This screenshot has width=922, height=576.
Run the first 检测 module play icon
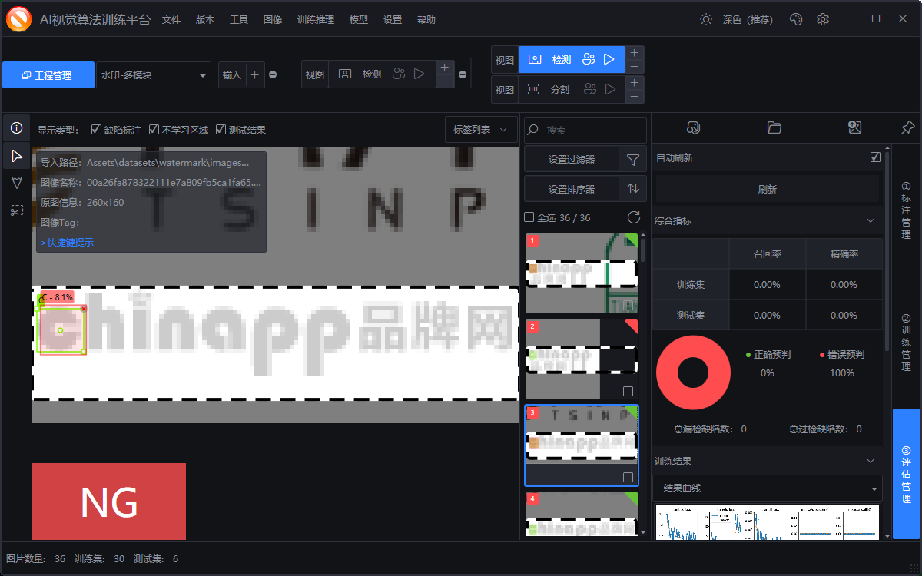pyautogui.click(x=419, y=74)
